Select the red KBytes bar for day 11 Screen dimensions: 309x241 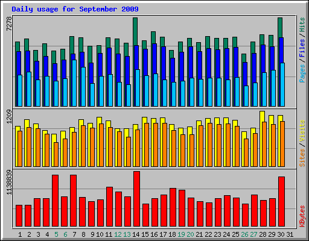[109, 207]
